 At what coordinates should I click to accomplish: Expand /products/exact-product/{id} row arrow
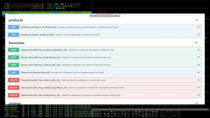coord(199,35)
